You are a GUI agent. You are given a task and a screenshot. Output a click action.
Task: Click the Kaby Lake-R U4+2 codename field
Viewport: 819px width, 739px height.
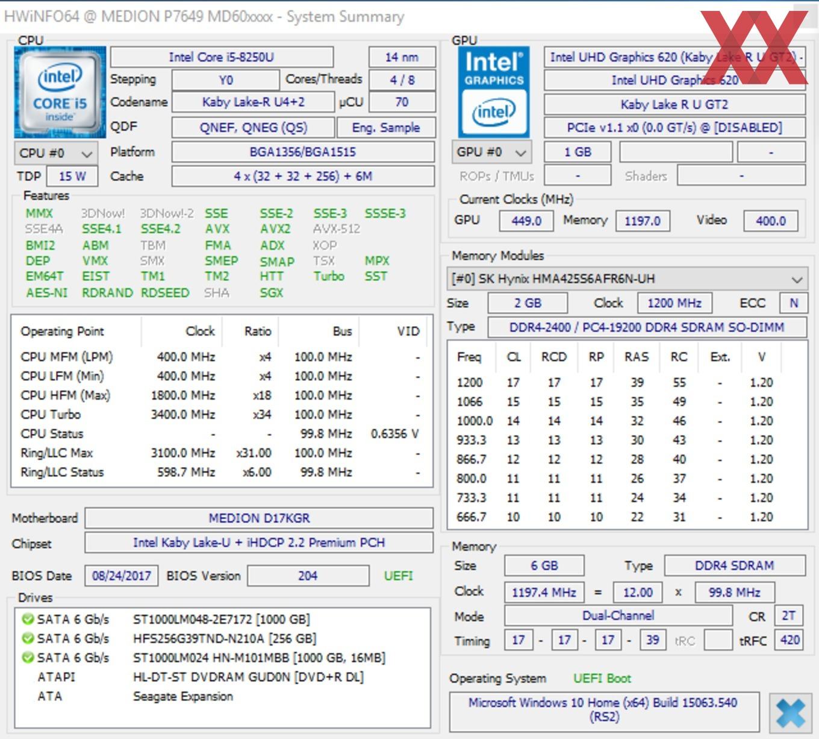pyautogui.click(x=253, y=102)
